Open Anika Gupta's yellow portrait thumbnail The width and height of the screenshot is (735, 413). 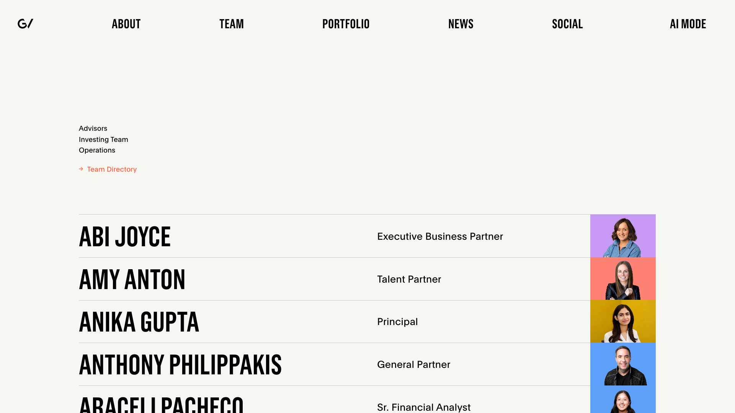[623, 322]
